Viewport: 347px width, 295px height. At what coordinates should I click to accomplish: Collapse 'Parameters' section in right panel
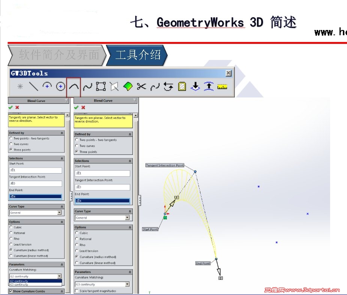click(130, 272)
